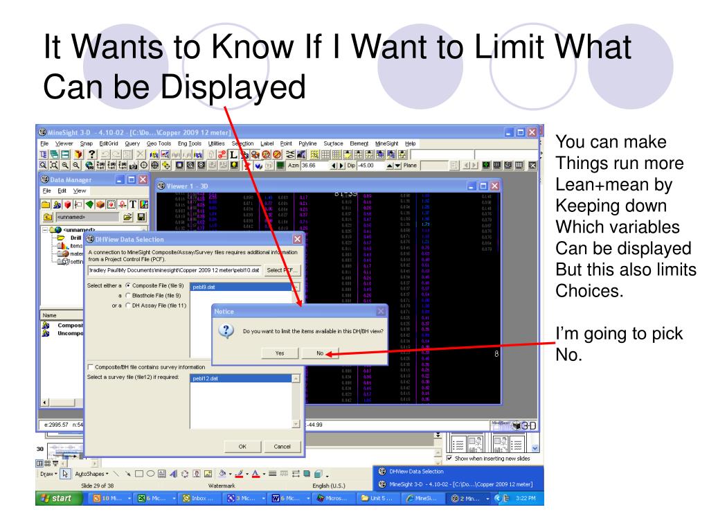709x532 pixels.
Task: Click the up folder icon in Data Manager
Action: click(x=48, y=217)
